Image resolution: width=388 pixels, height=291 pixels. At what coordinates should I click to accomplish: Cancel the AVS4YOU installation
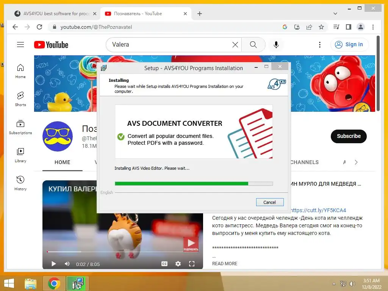click(269, 202)
